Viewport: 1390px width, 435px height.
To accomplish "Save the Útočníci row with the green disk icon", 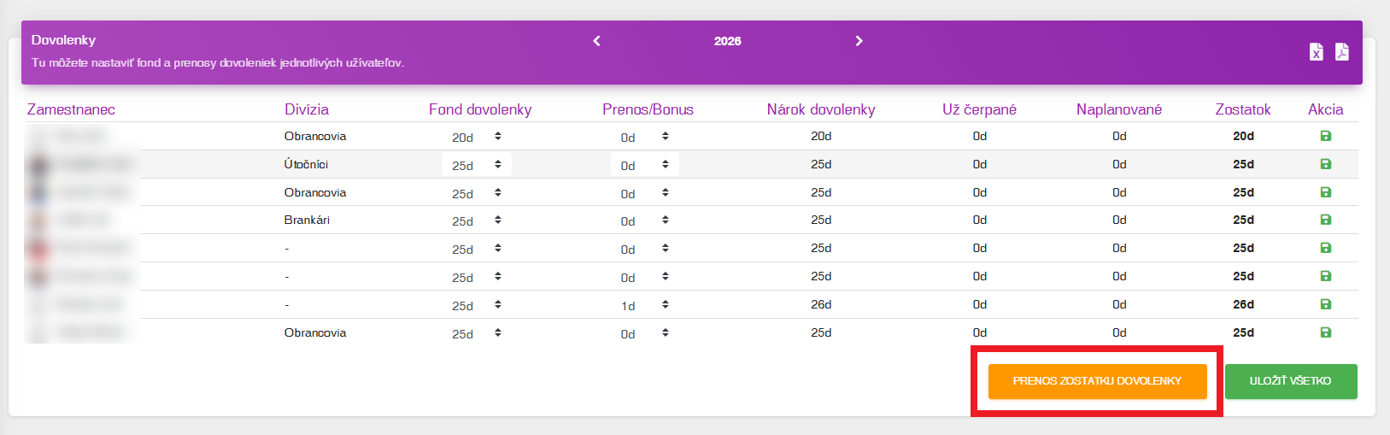I will click(1326, 164).
